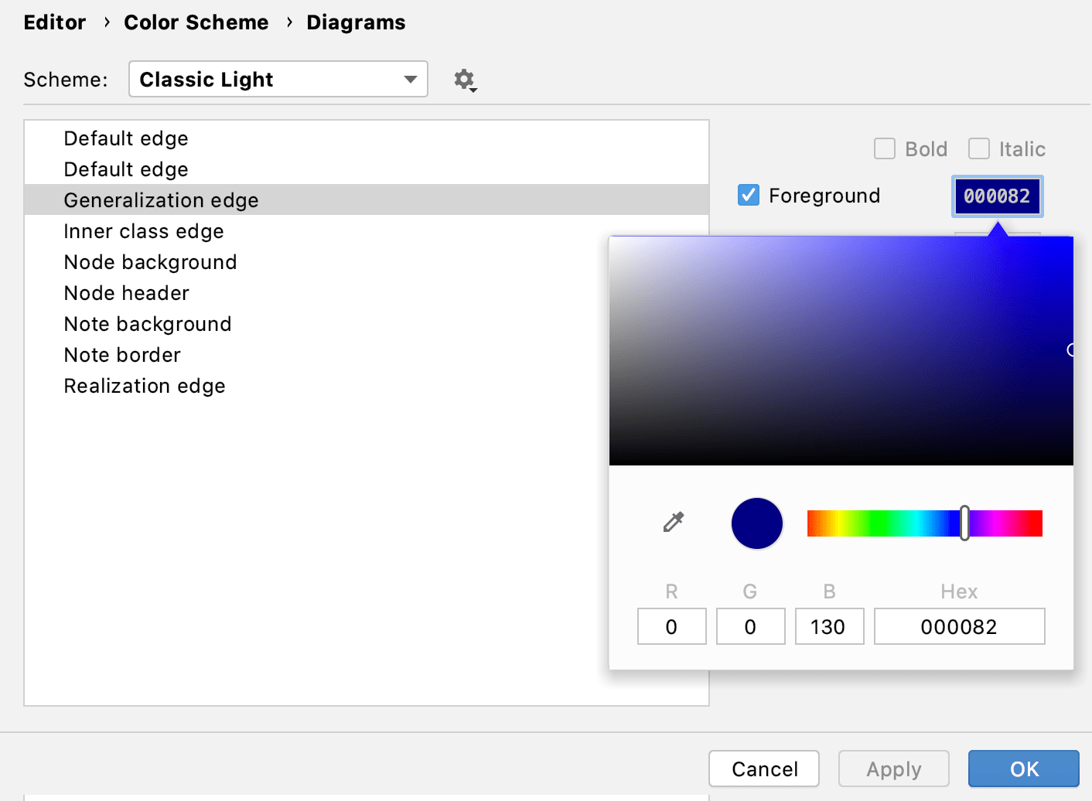This screenshot has height=801, width=1092.
Task: Navigate to the Color Scheme breadcrumb
Action: tap(196, 22)
